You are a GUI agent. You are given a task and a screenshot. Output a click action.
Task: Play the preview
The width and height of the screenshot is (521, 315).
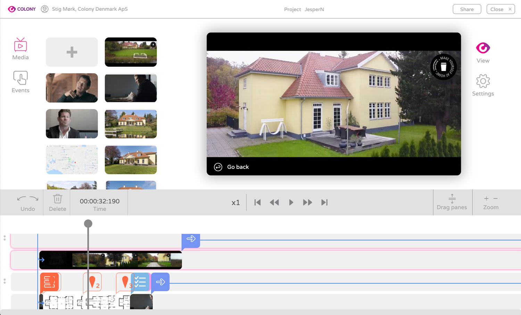[291, 203]
